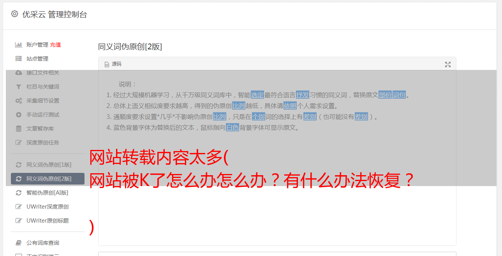This screenshot has height=256, width=502.
Task: Click the play icon for 手动运行测试
Action: point(18,115)
